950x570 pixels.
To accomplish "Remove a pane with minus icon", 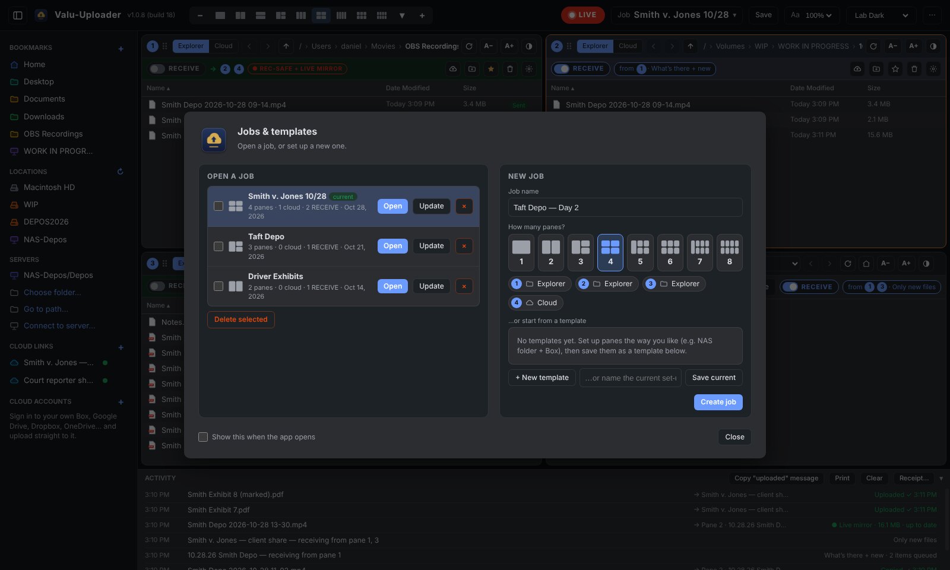I will [200, 15].
